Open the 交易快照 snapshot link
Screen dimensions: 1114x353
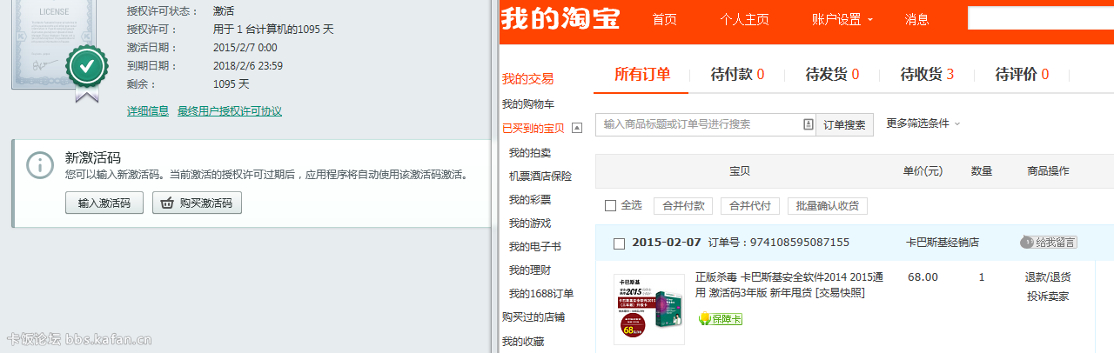840,292
